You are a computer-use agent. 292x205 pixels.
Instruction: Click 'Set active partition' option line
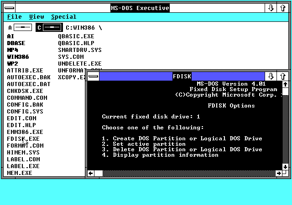click(x=144, y=144)
